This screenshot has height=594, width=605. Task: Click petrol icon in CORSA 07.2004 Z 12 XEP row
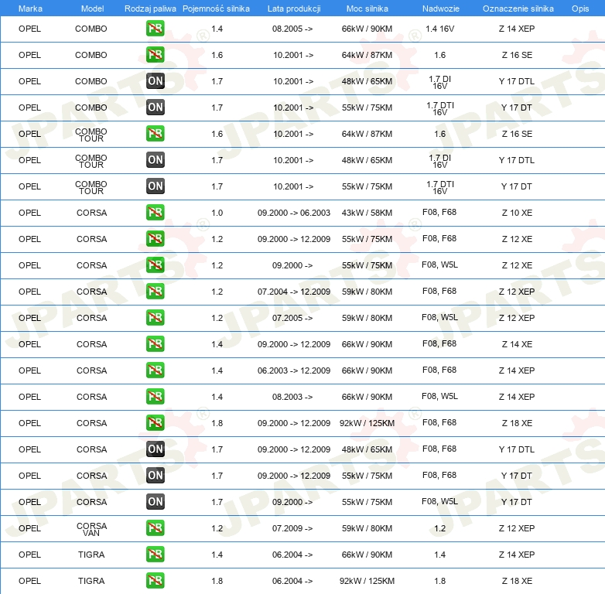click(x=155, y=292)
